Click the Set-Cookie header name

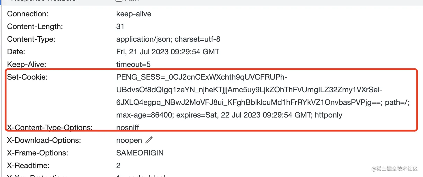27,77
